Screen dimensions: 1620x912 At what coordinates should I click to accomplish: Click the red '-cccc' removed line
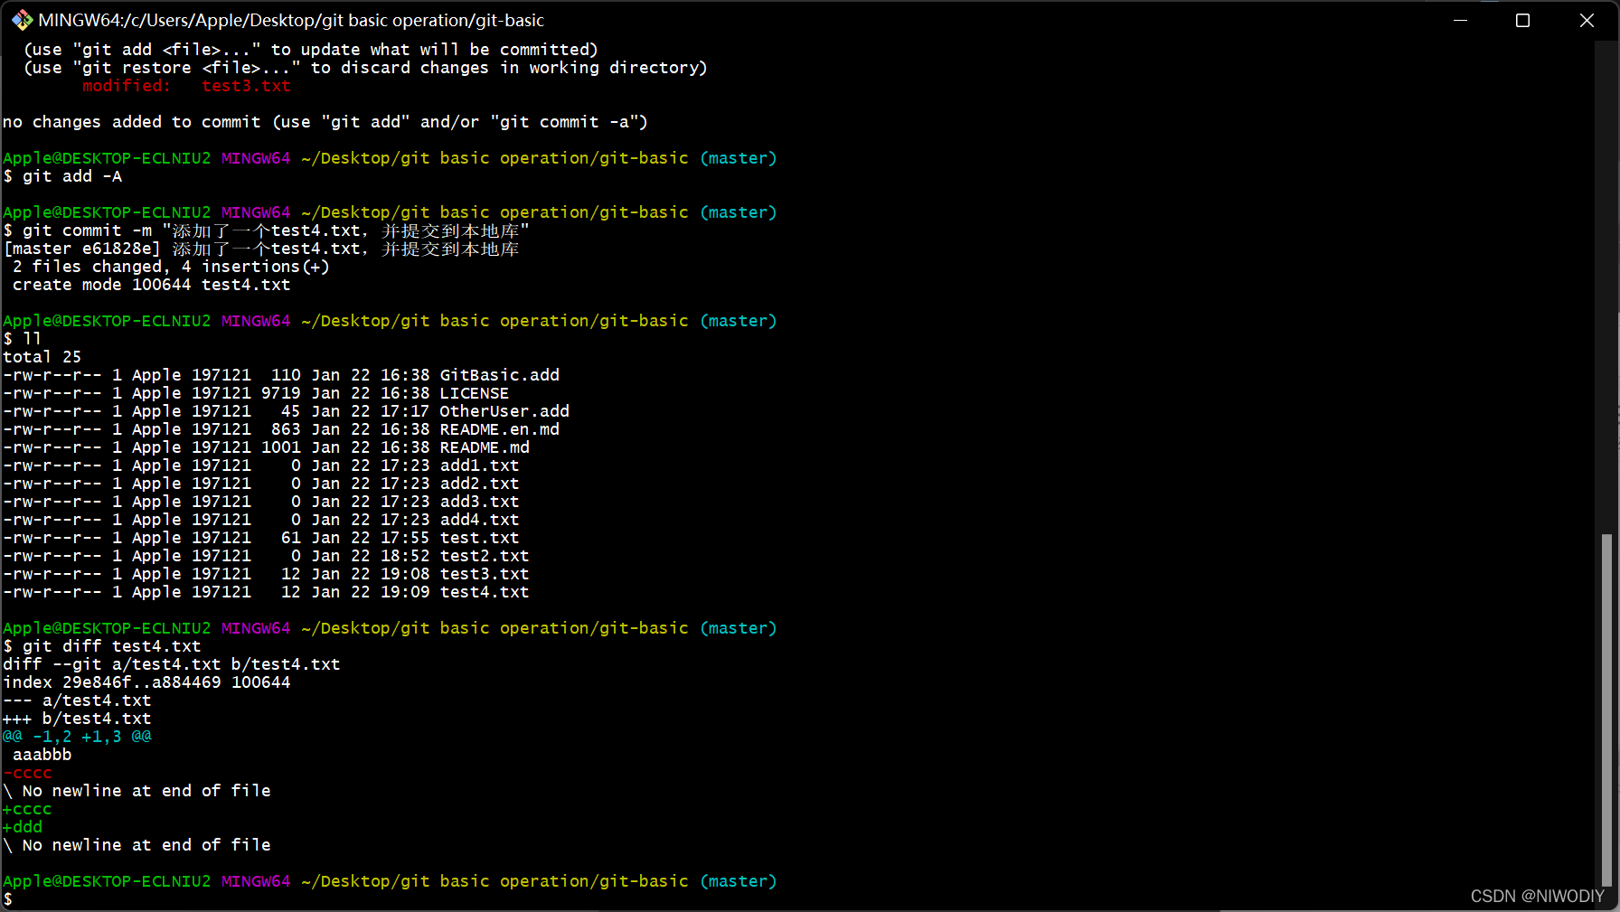pos(27,773)
